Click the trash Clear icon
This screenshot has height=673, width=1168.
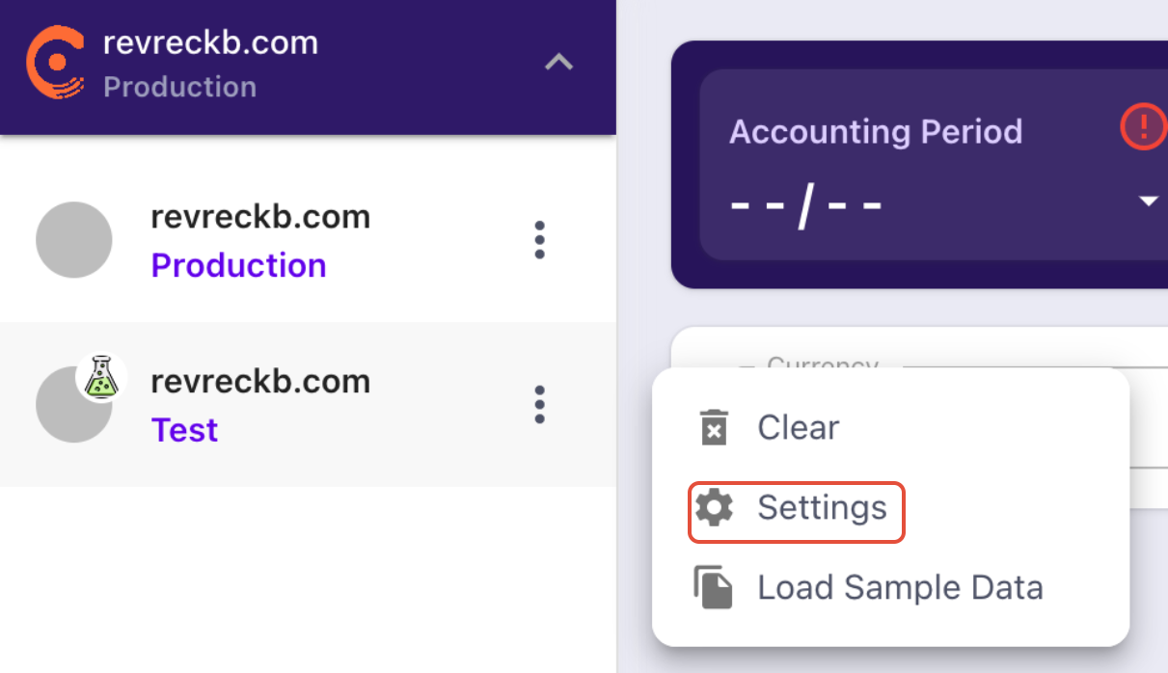click(714, 427)
